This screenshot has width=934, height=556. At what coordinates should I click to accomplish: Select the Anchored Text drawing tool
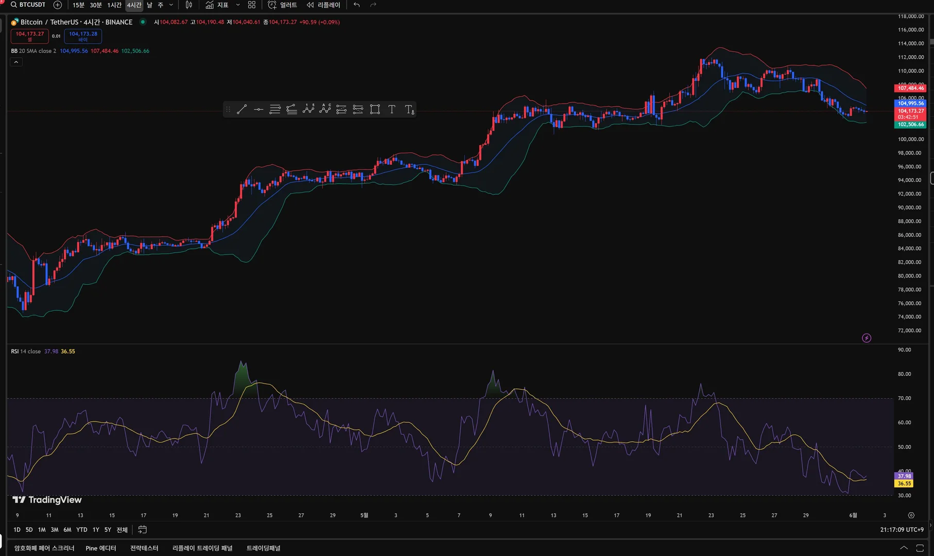[409, 109]
